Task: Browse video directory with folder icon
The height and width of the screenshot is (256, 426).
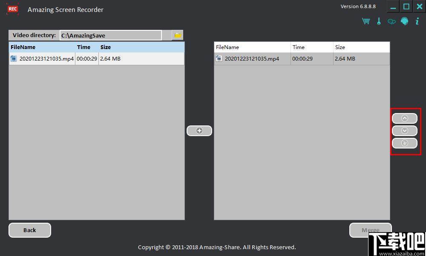Action: click(x=178, y=35)
